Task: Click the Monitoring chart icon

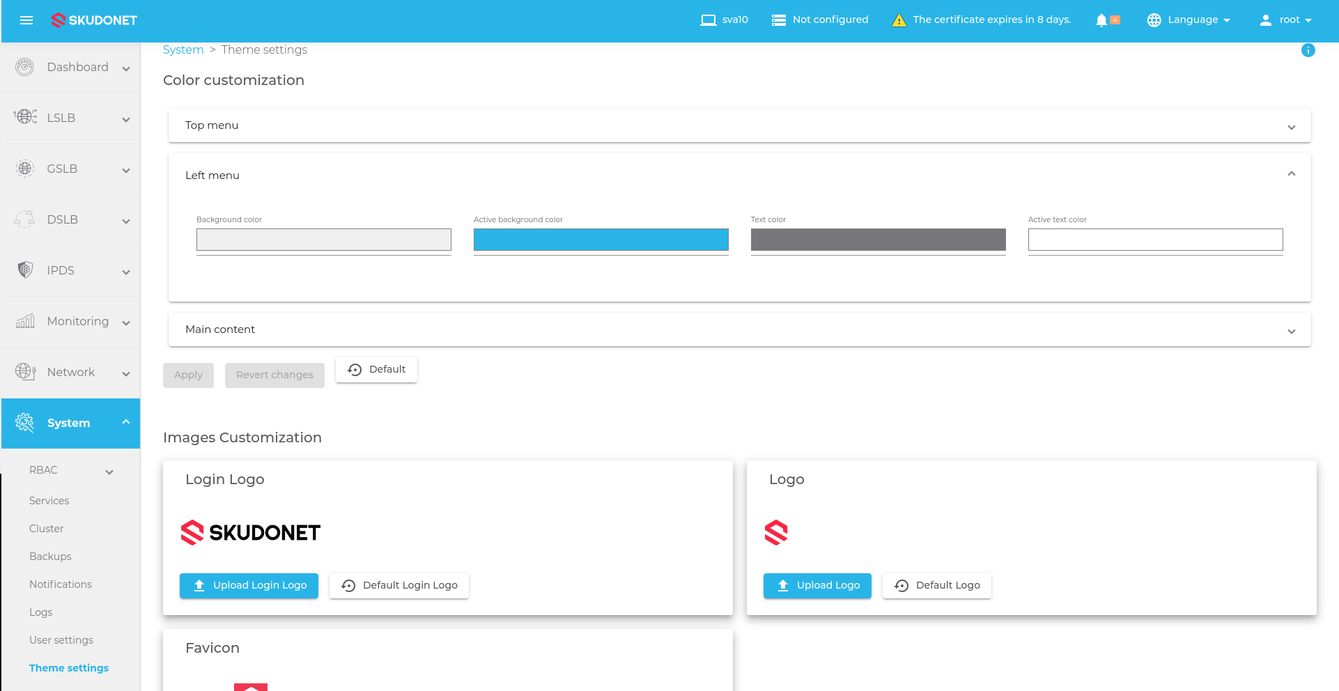Action: click(x=25, y=320)
